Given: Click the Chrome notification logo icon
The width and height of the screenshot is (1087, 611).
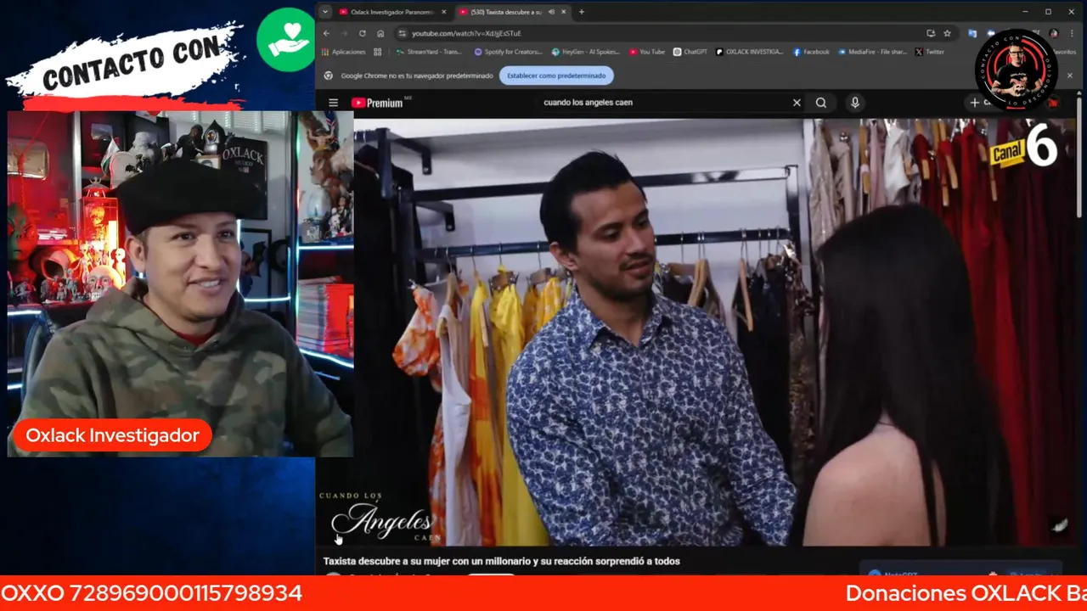Looking at the screenshot, I should point(329,76).
